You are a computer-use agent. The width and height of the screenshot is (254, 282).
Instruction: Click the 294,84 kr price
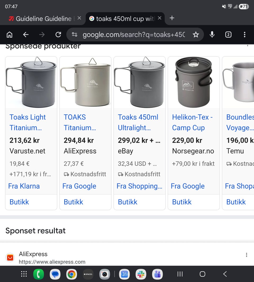79,140
